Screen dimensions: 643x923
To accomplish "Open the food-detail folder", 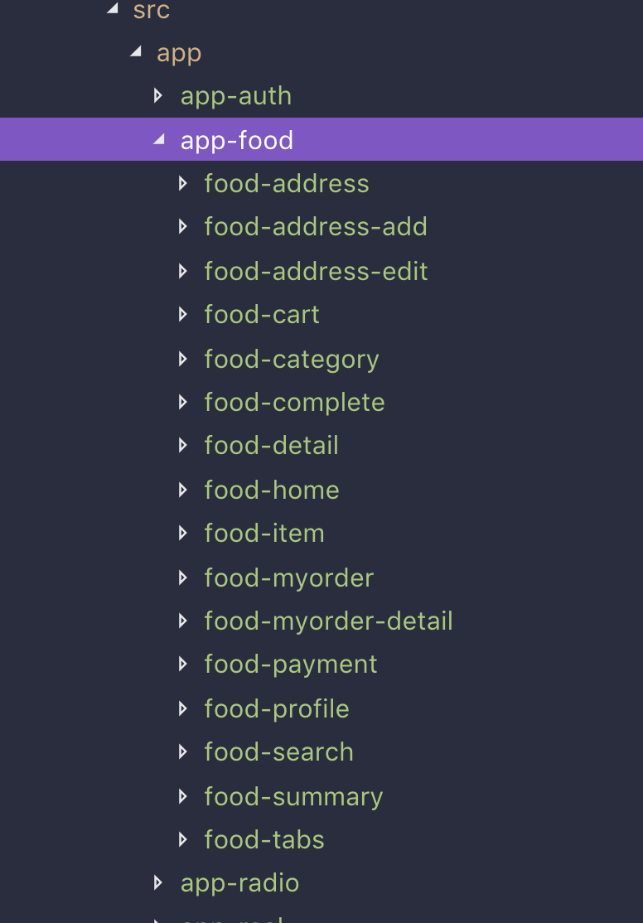I will pos(272,446).
